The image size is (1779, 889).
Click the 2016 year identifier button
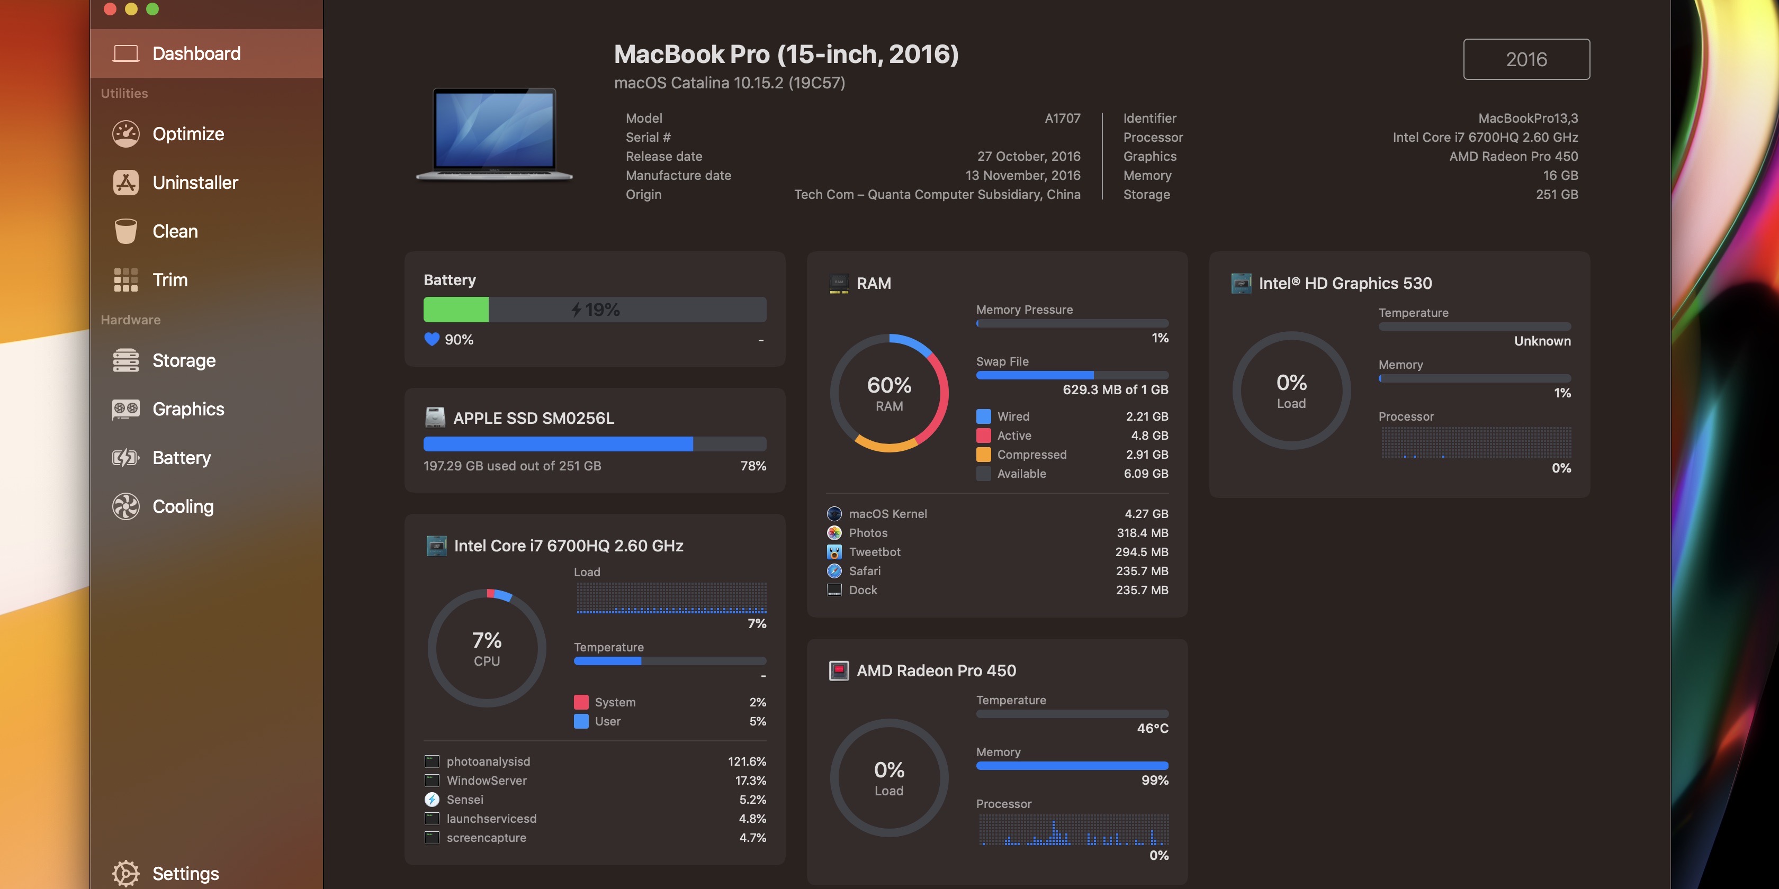1526,58
